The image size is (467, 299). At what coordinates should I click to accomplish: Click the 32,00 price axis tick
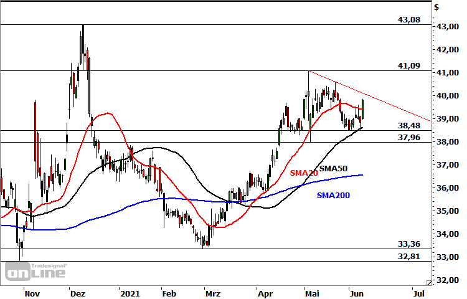pos(446,280)
